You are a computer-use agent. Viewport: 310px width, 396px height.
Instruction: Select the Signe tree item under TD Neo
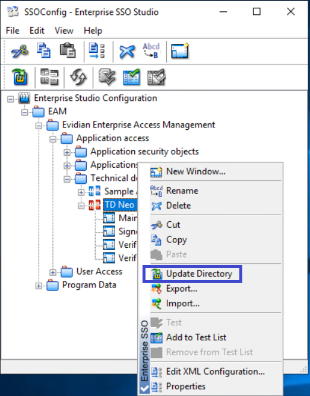point(128,231)
